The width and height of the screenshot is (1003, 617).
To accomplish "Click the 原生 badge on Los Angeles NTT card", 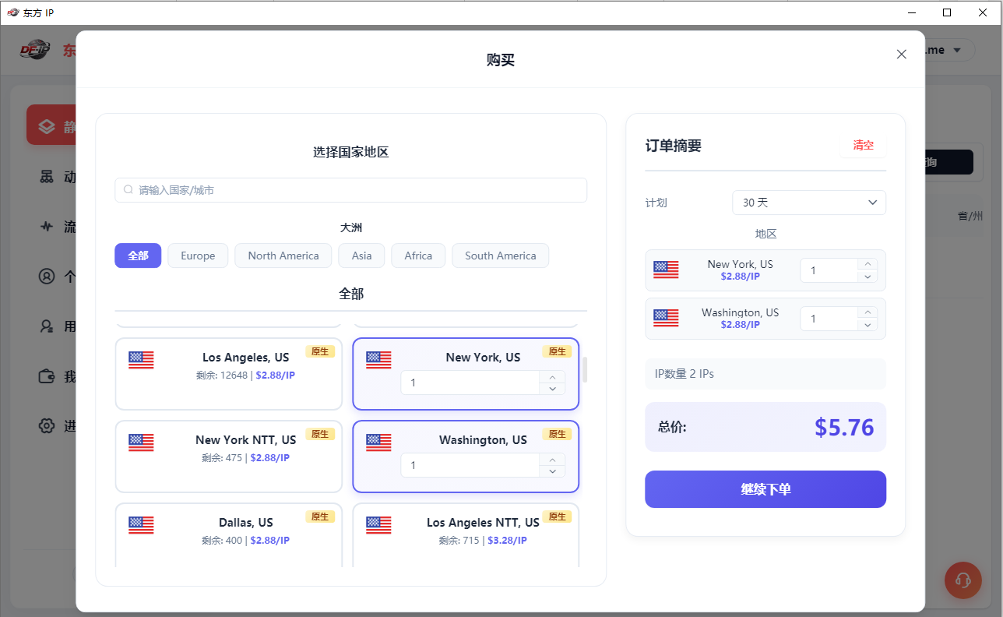I will tap(557, 517).
